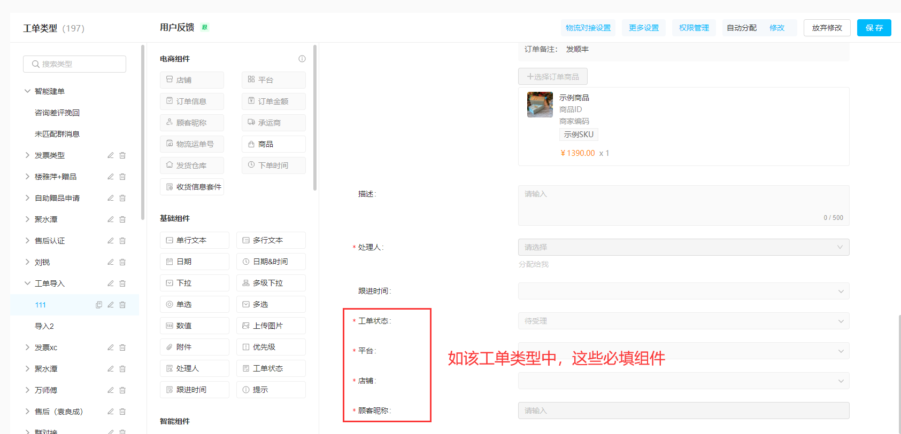
Task: Add the 日期&时间 component
Action: [271, 262]
